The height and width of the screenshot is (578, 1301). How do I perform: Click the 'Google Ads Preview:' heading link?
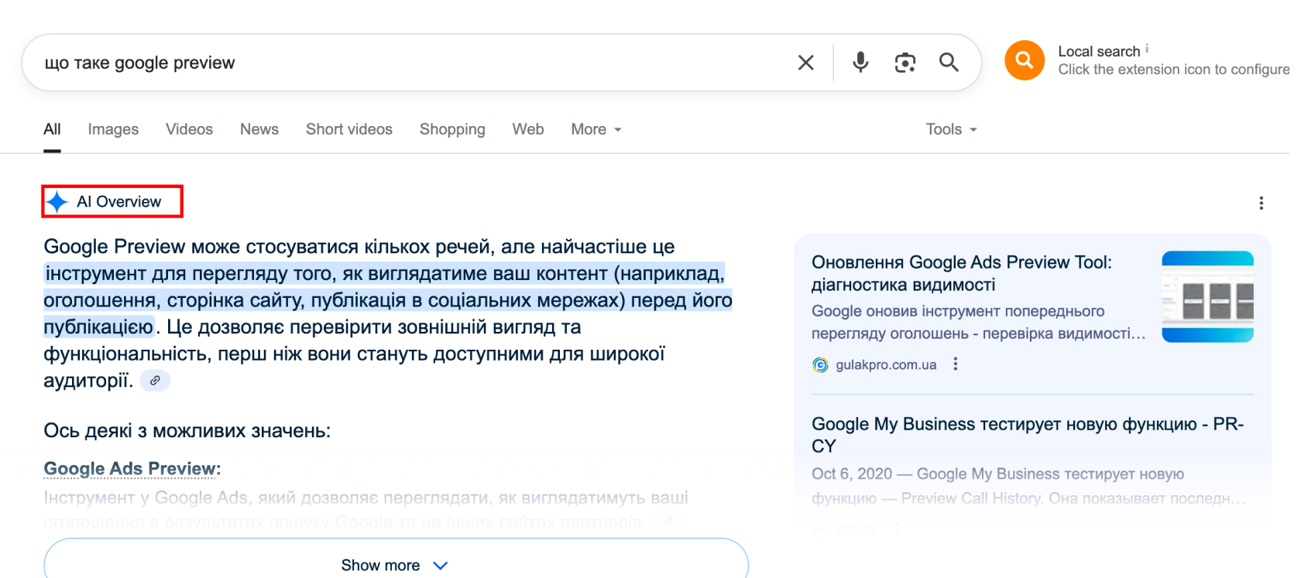coord(132,469)
